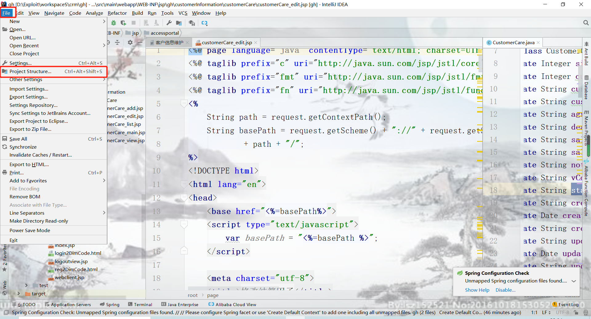The width and height of the screenshot is (591, 319).
Task: Click the Hector inspector icon in the status bar
Action: tap(585, 313)
